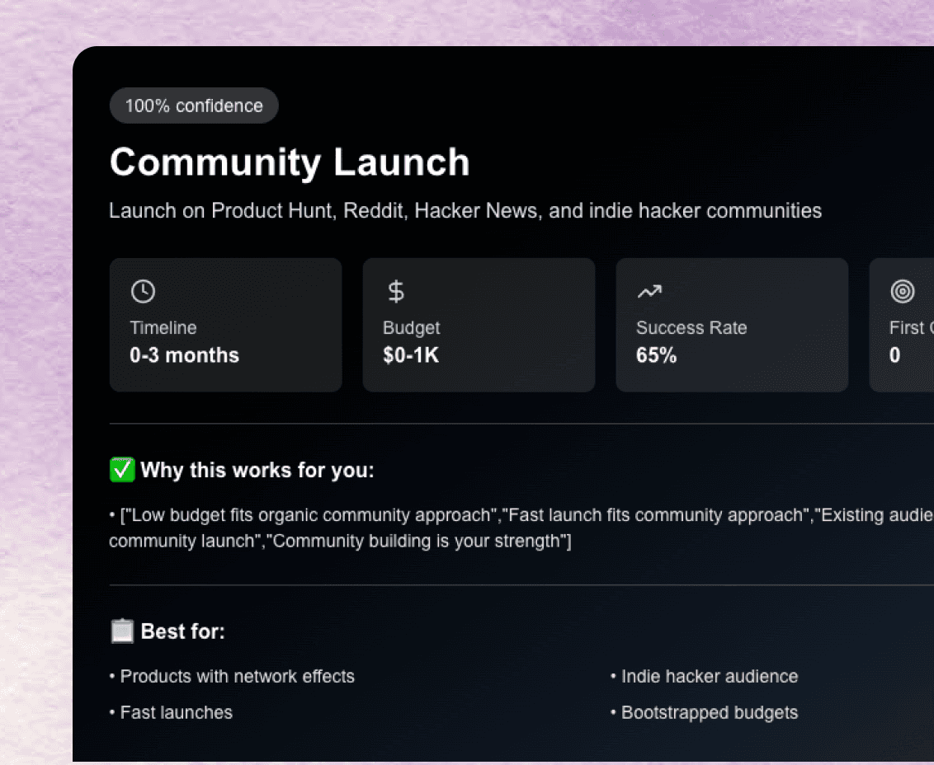Click the Community Launch heading
Screen dimensions: 934x765
[290, 162]
